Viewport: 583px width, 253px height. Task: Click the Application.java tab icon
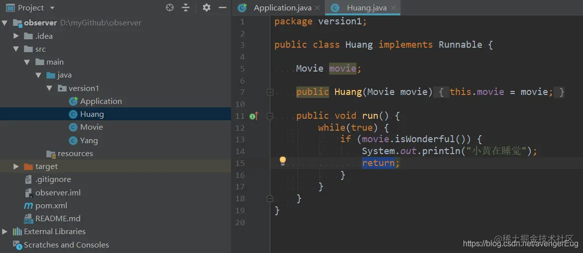pos(242,7)
